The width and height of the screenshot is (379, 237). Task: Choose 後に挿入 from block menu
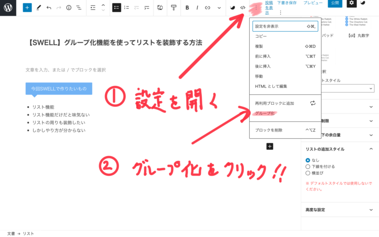[285, 66]
